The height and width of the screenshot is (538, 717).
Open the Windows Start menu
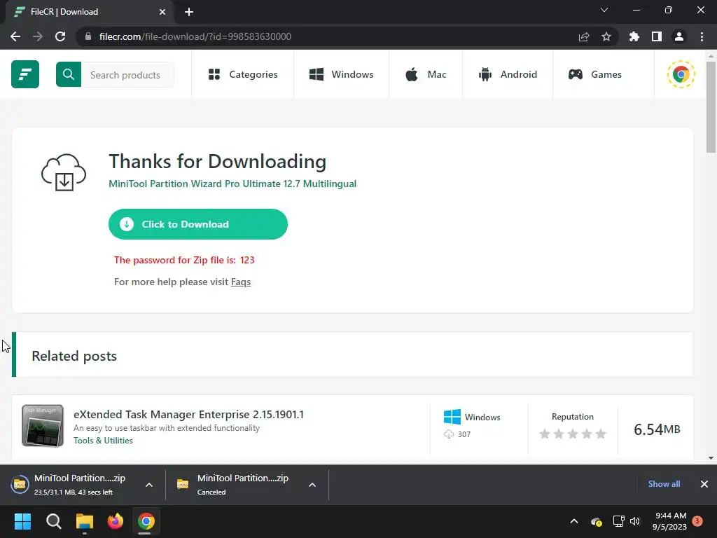tap(22, 521)
